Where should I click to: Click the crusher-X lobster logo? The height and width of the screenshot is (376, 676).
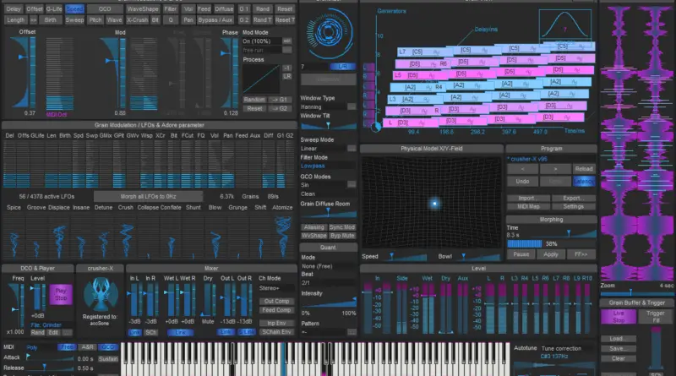pos(101,294)
